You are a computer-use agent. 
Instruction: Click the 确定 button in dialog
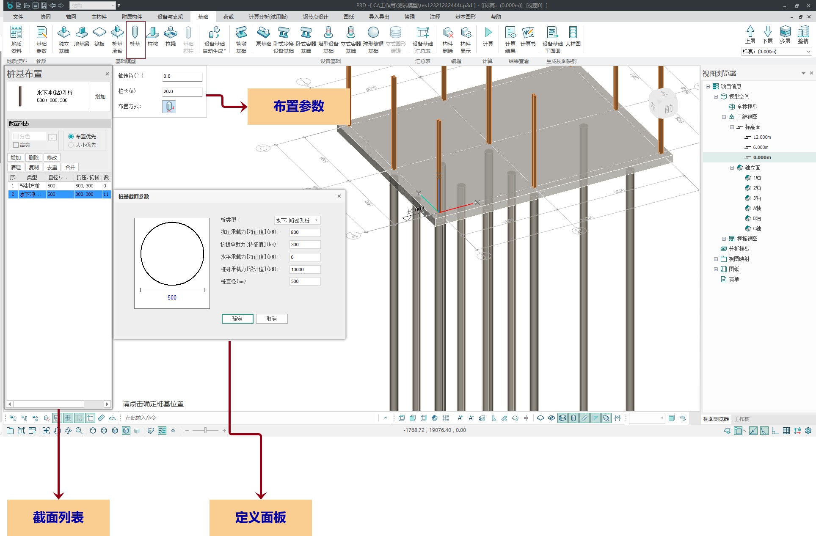pos(237,319)
